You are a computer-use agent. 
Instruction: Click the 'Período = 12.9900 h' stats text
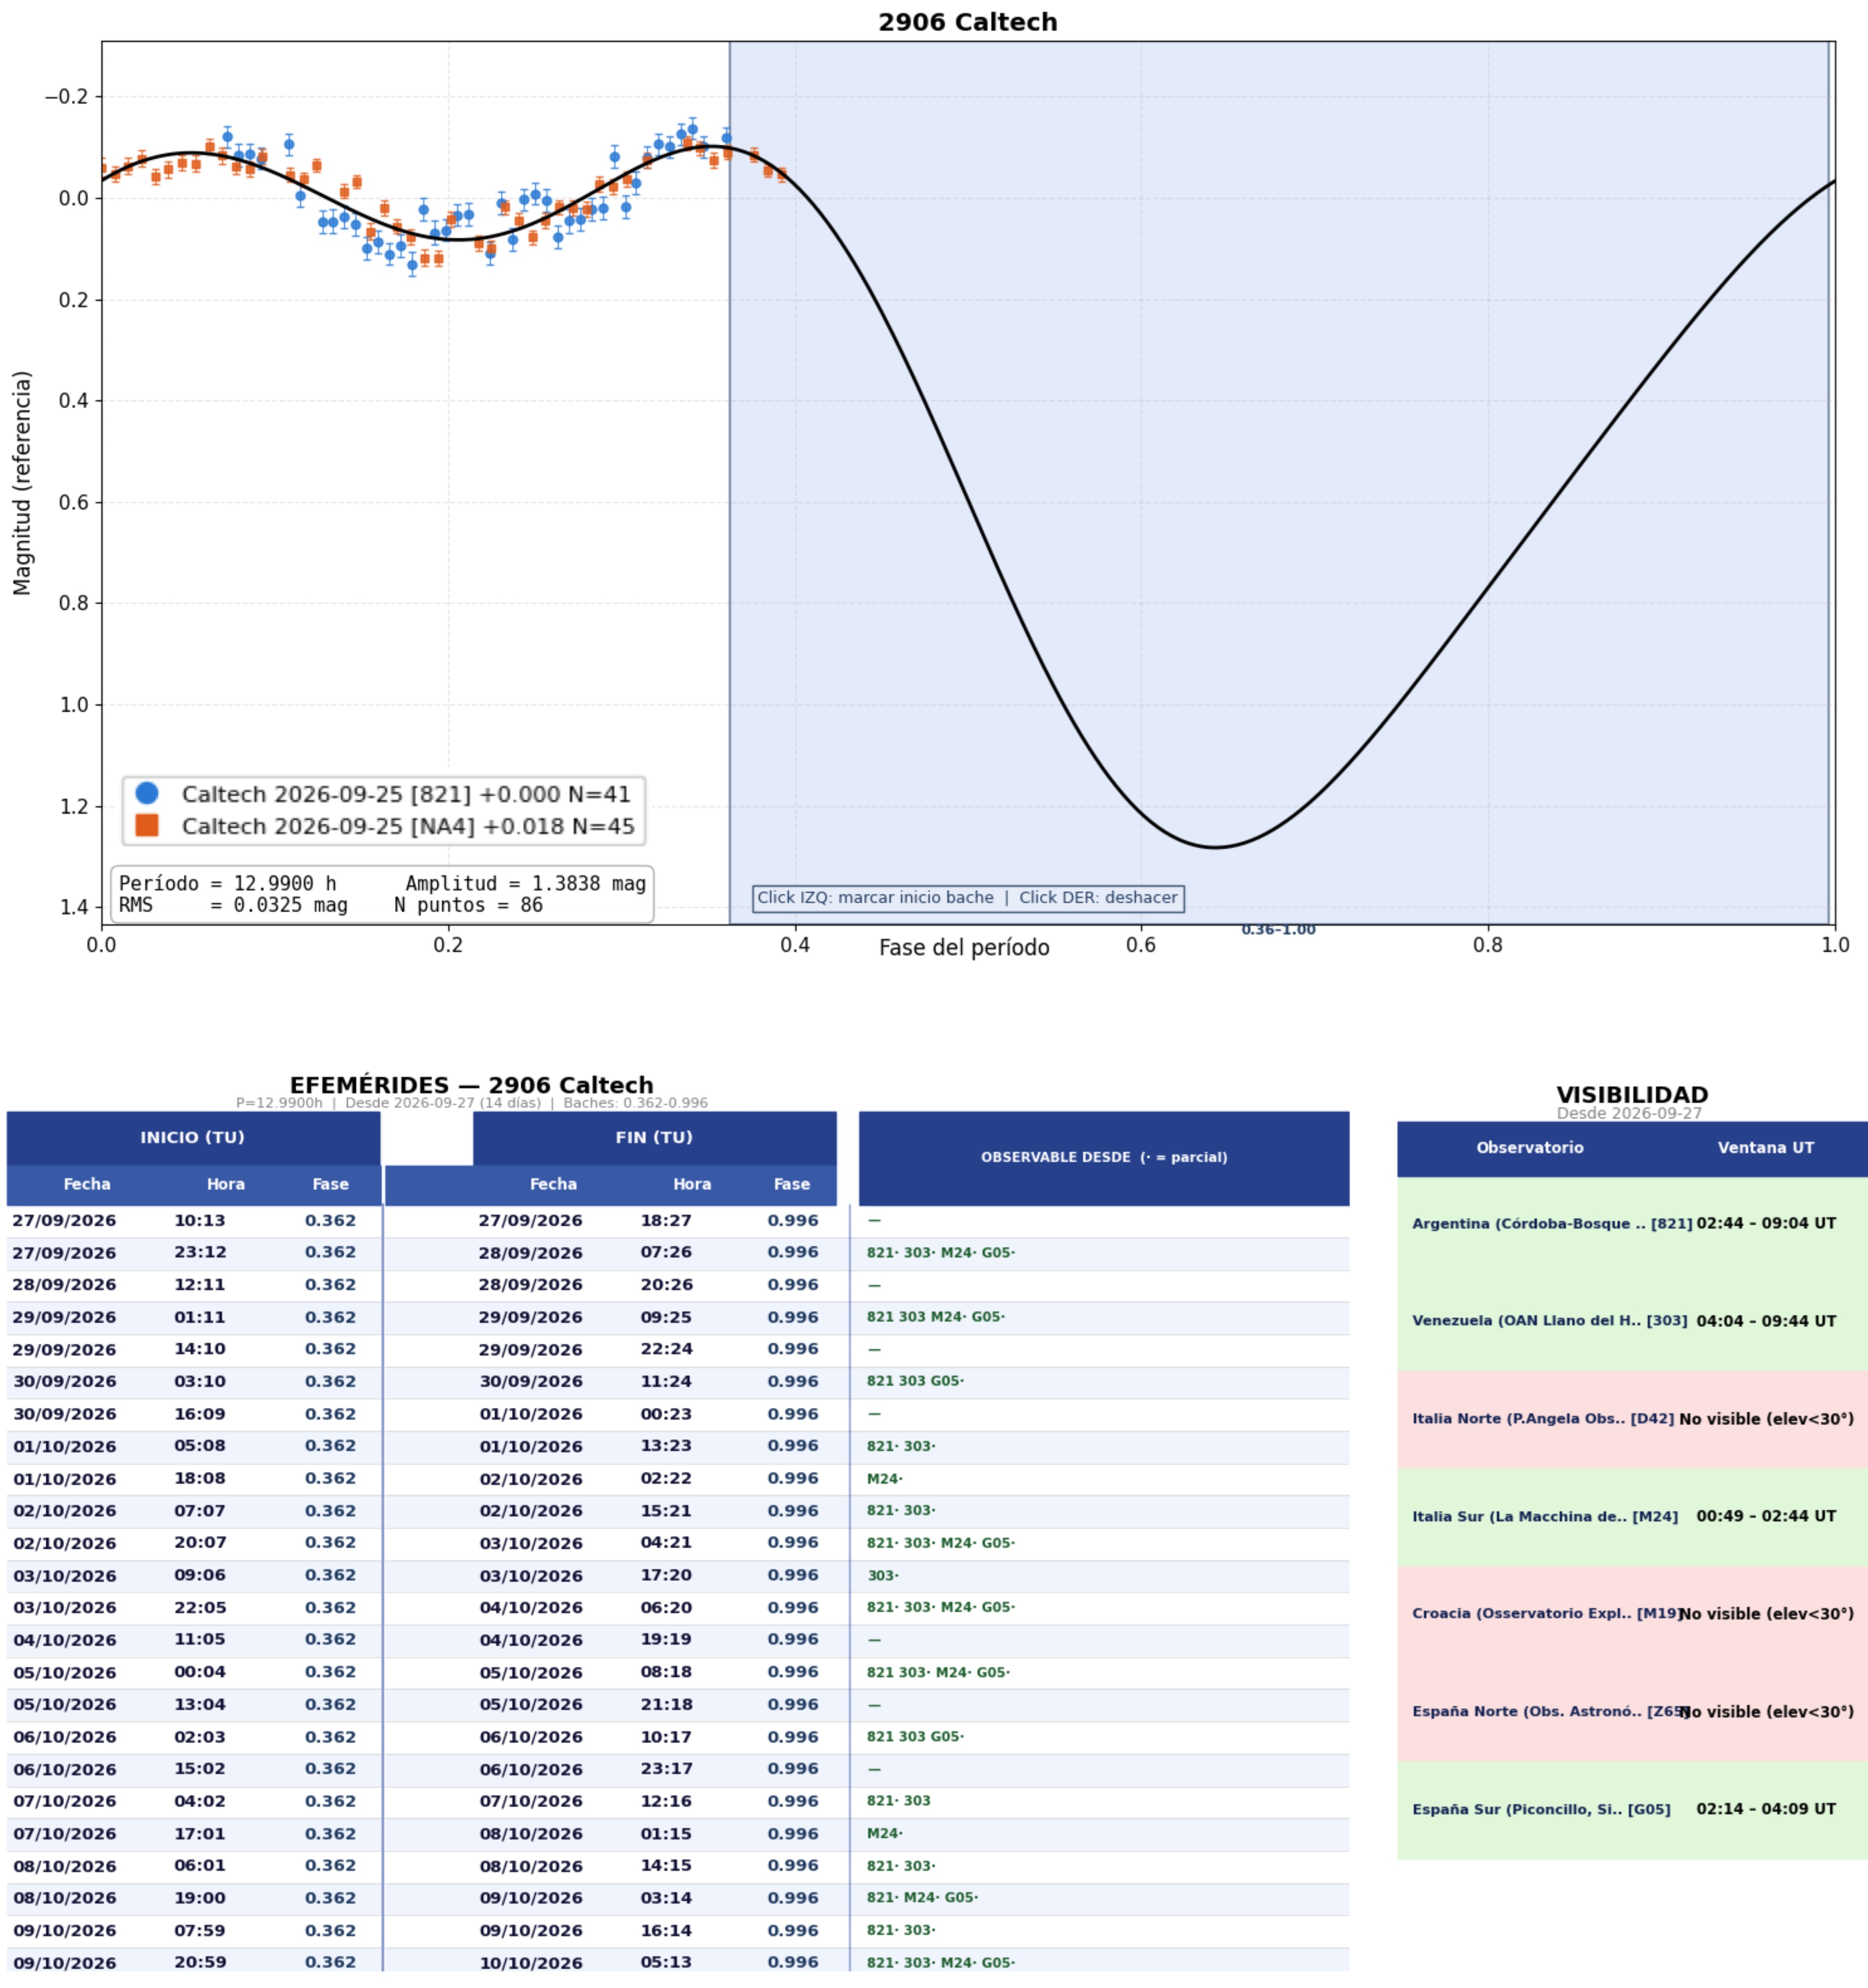pos(228,883)
